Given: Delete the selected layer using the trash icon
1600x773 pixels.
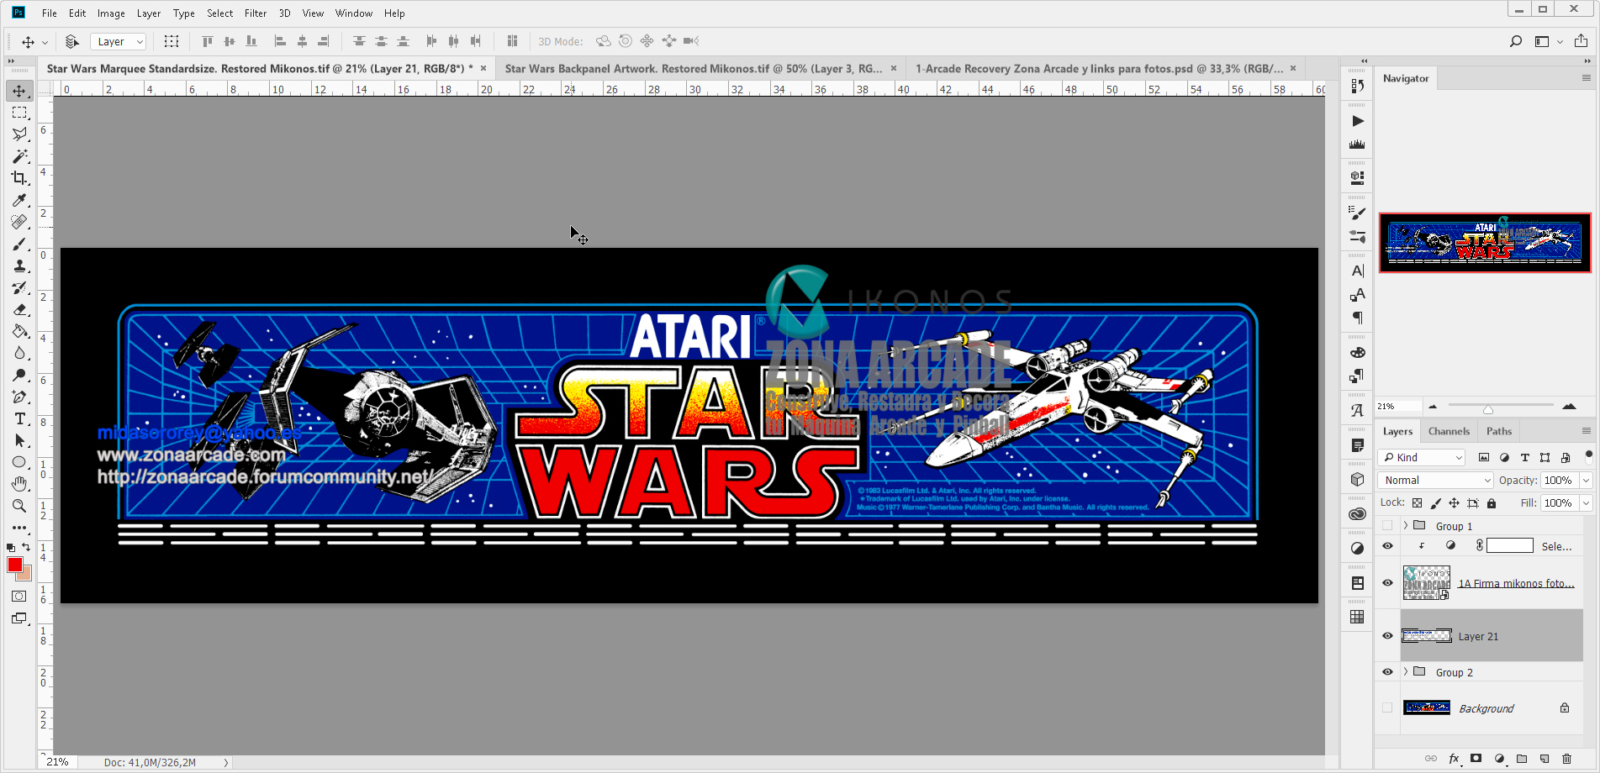Looking at the screenshot, I should tap(1566, 759).
